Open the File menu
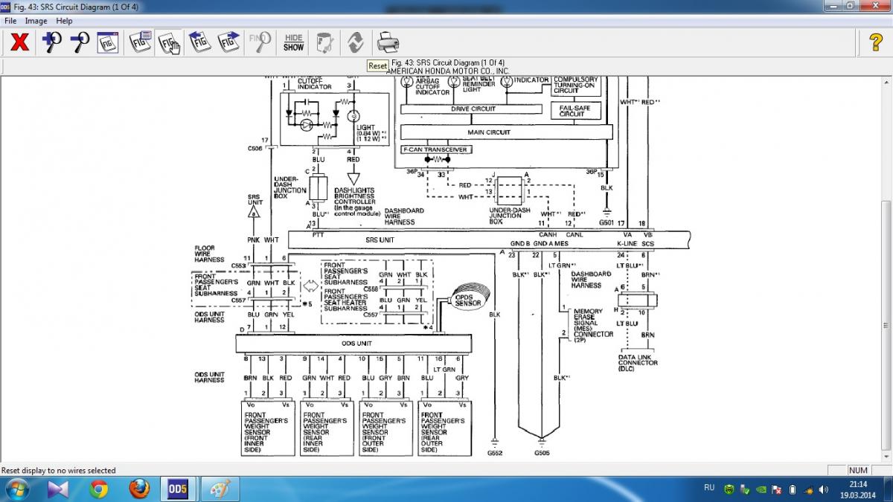Viewport: 893px width, 502px height. 11,21
